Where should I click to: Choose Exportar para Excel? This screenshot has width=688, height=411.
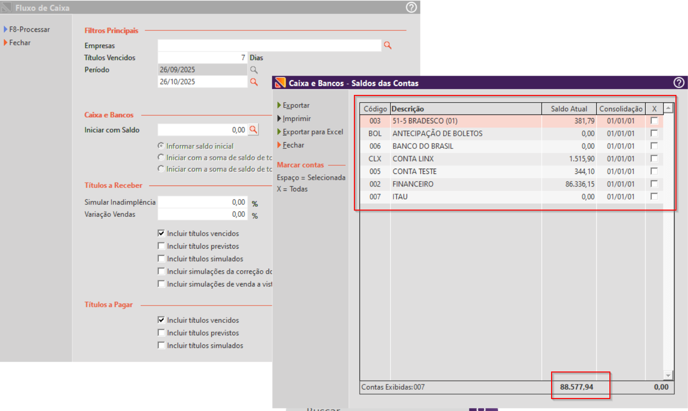313,132
